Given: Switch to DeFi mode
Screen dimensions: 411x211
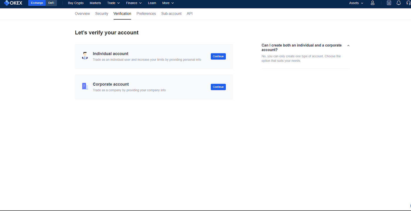Looking at the screenshot, I should pyautogui.click(x=51, y=3).
